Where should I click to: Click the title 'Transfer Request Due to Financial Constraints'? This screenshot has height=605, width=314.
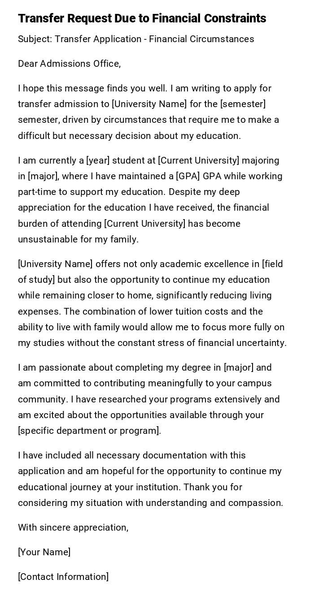(x=142, y=18)
